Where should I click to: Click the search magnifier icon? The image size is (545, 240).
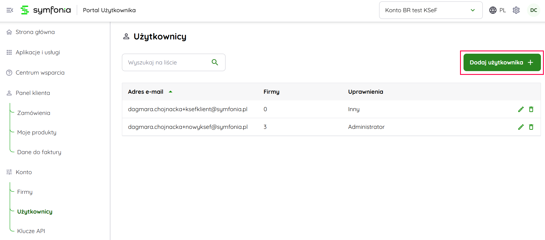click(215, 62)
